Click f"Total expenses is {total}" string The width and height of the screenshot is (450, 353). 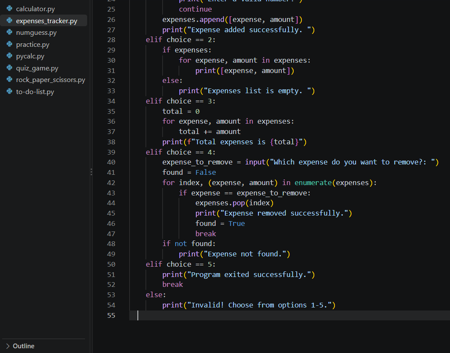pyautogui.click(x=245, y=142)
